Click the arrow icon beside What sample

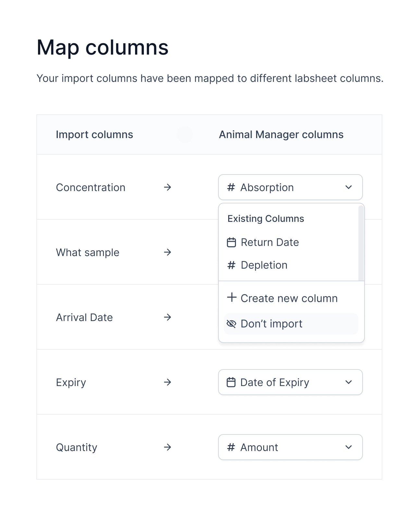click(167, 252)
